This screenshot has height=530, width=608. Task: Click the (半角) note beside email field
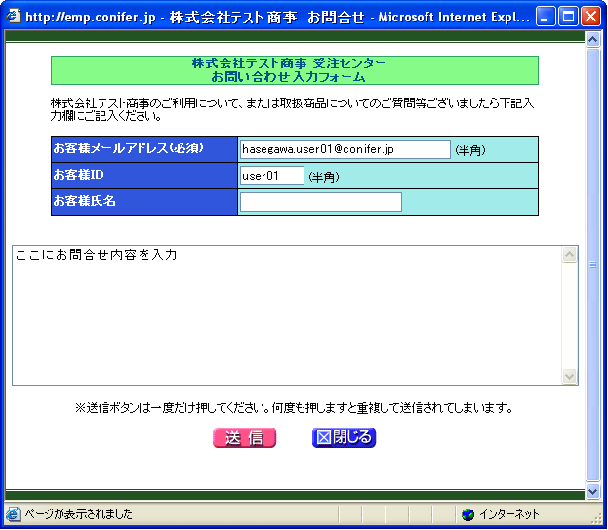coord(470,150)
